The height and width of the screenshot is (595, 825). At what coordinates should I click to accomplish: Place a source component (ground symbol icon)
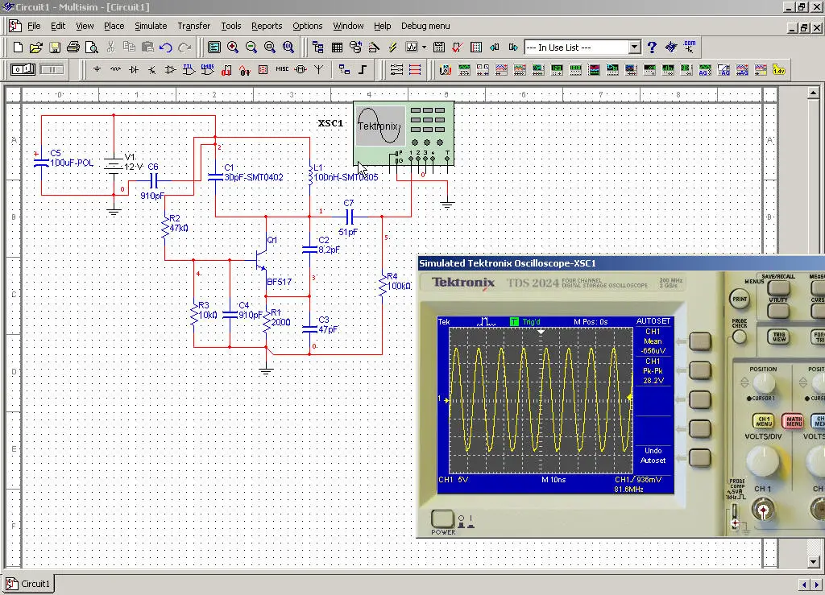pos(97,69)
